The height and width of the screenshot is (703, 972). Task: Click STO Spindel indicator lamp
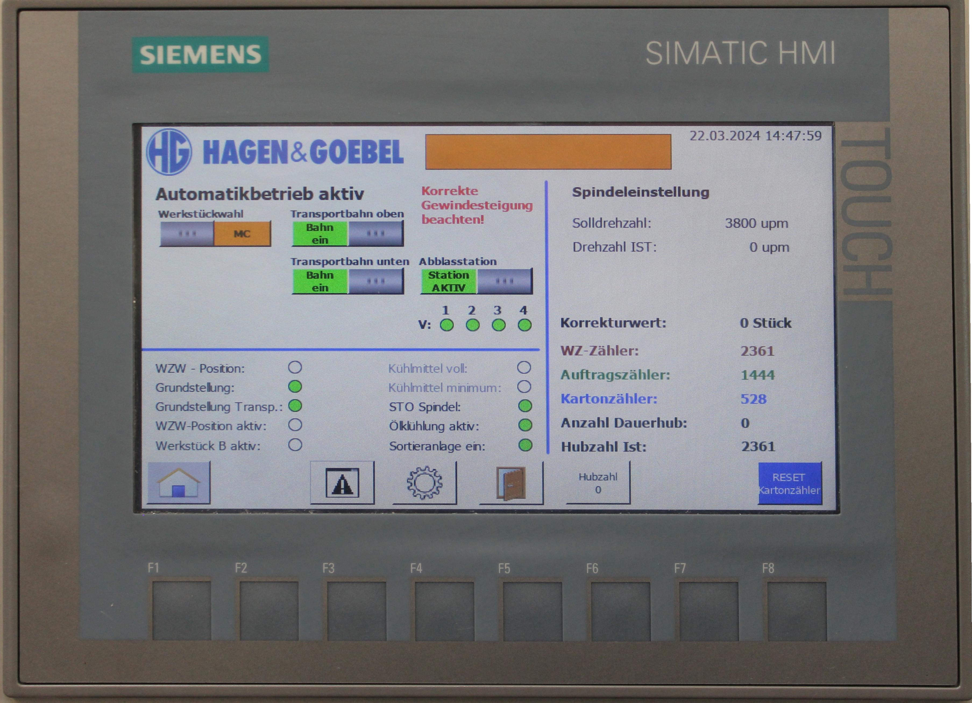coord(525,406)
